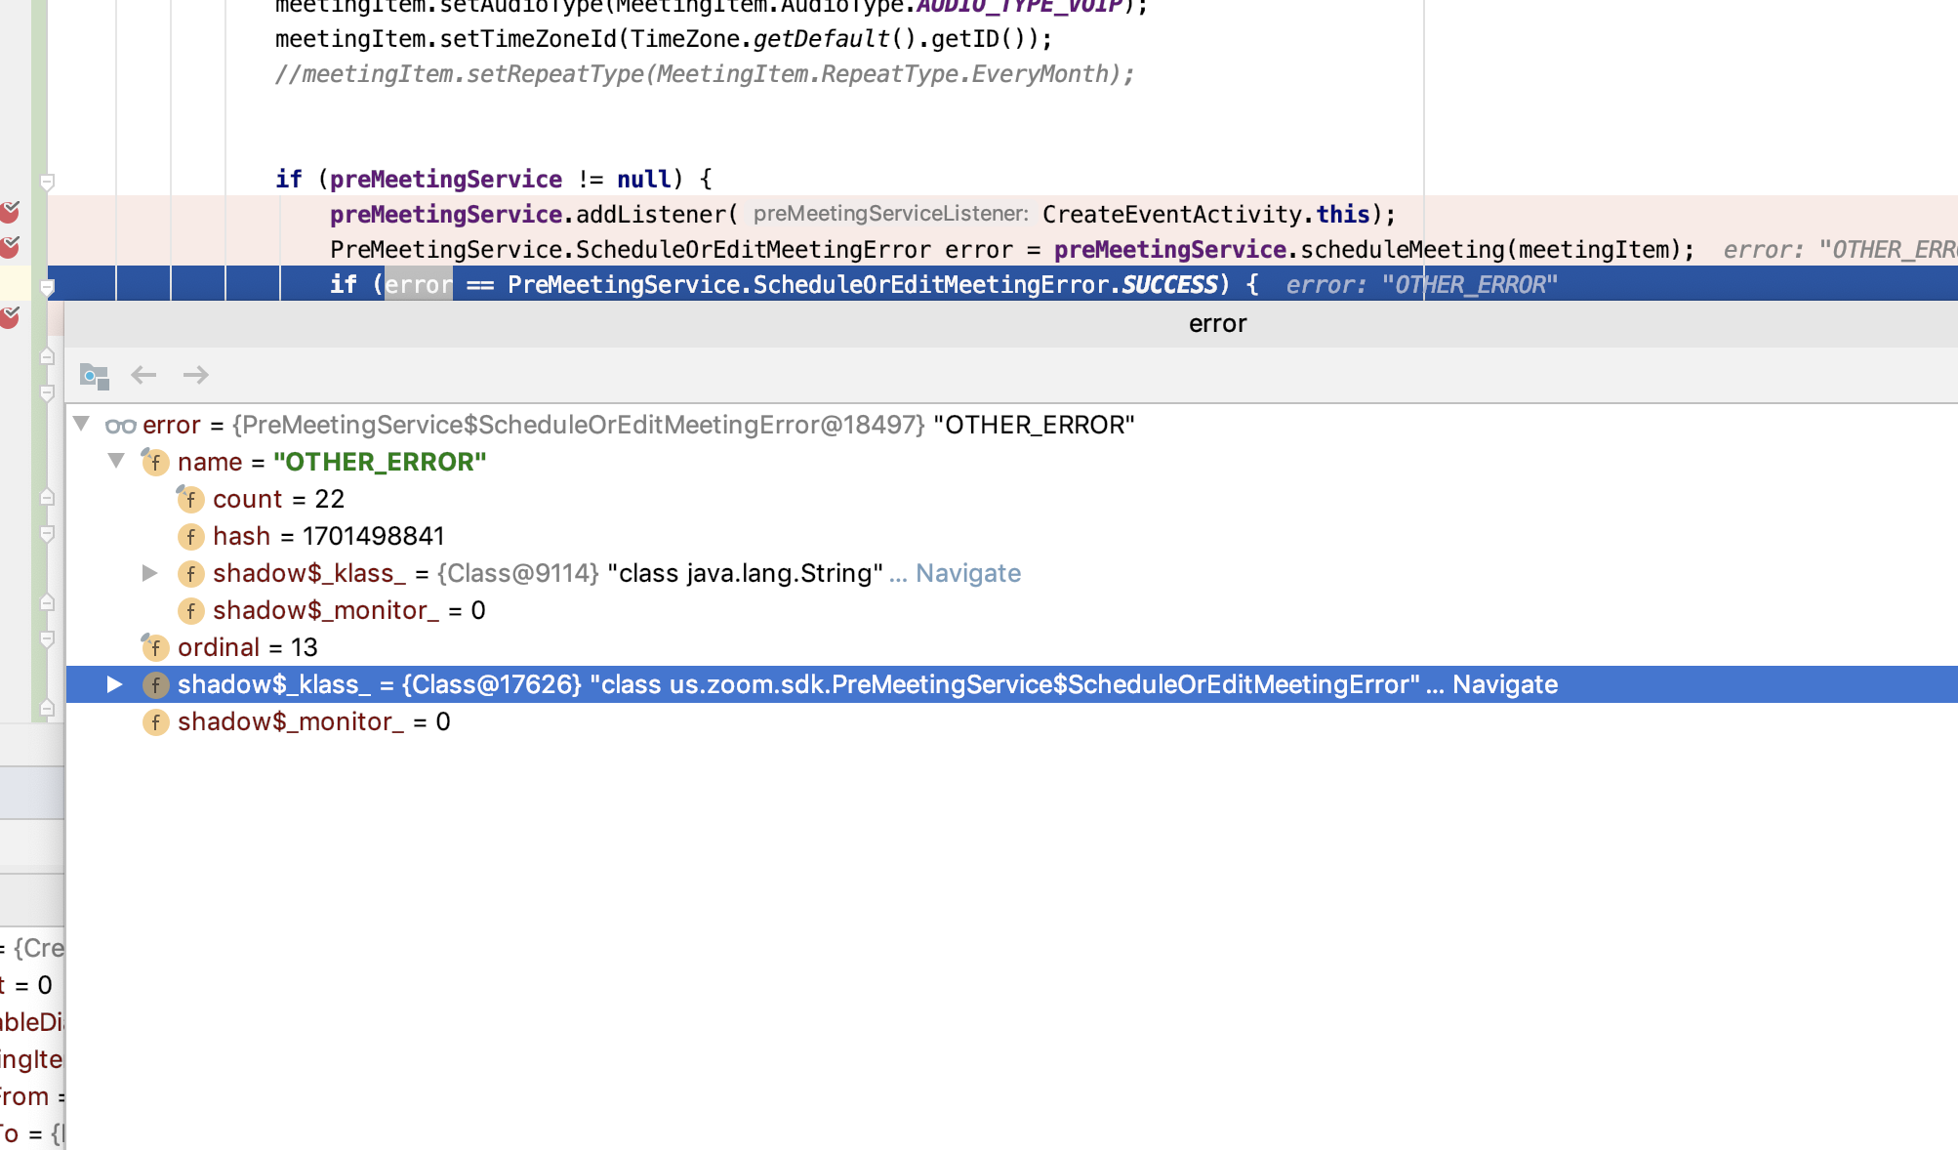Click fold marker on the preMeetingService if line
The height and width of the screenshot is (1150, 1958).
pos(47,182)
